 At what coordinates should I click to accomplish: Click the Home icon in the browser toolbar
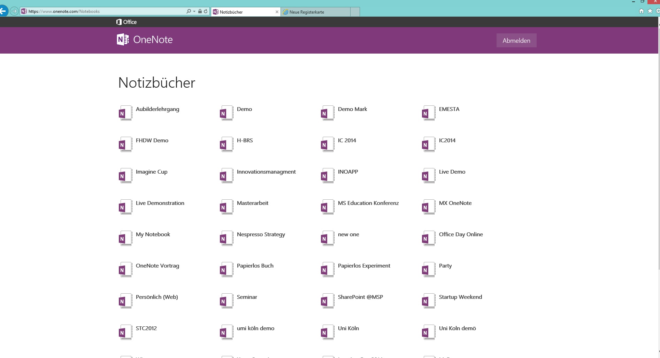641,11
